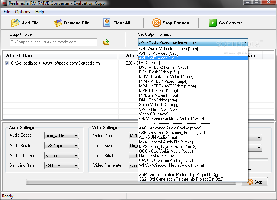Click the conversion progress bar
277x200 pixels.
click(x=131, y=182)
